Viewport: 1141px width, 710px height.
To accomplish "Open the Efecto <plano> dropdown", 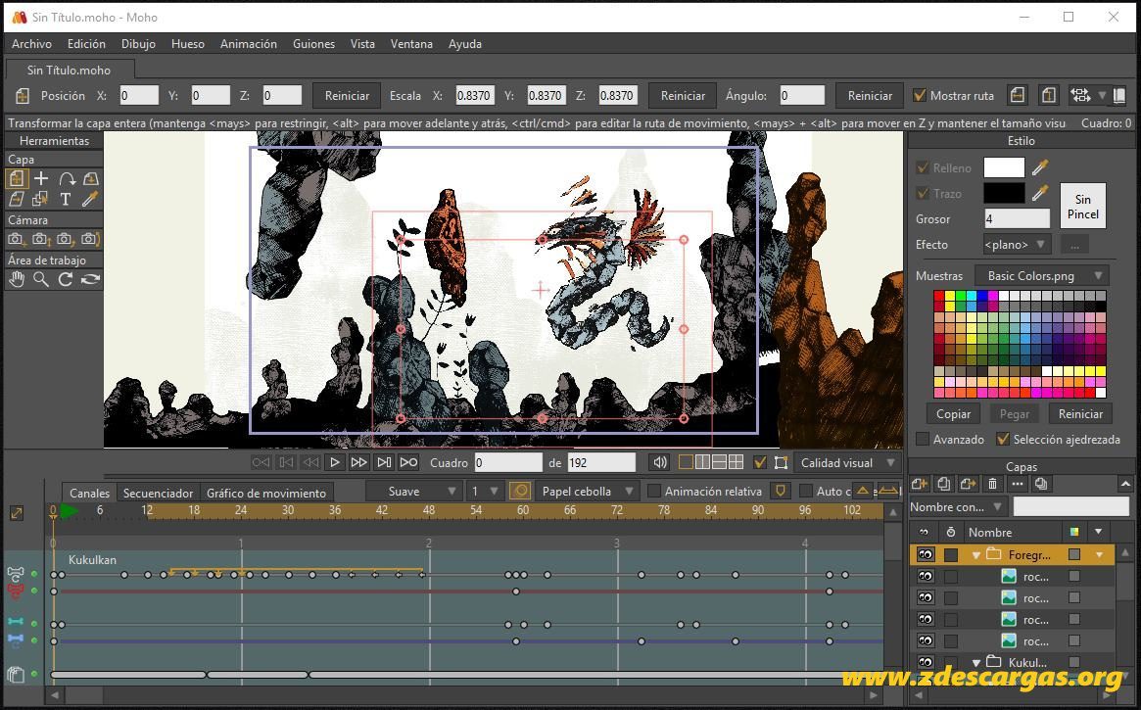I will pyautogui.click(x=1017, y=245).
